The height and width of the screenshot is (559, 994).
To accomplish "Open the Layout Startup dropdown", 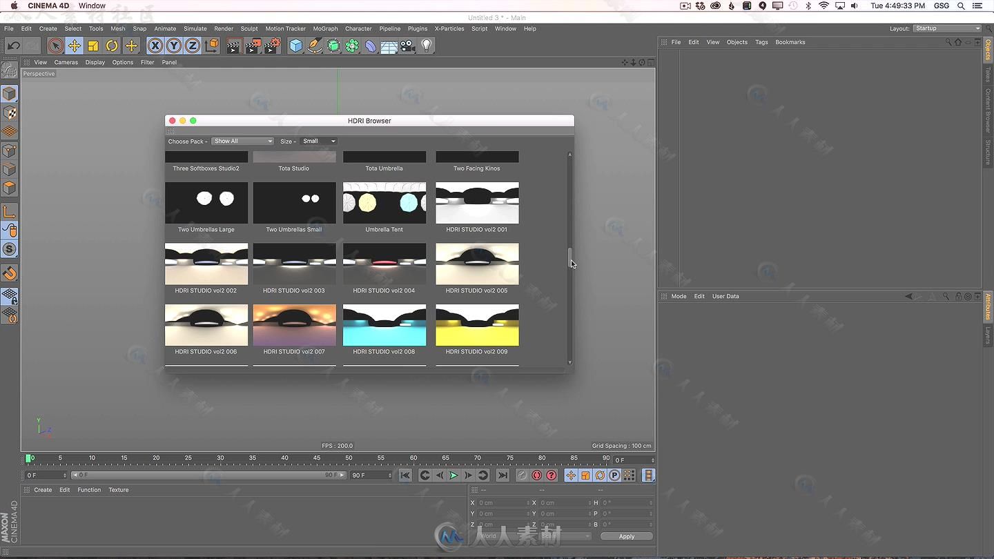I will [947, 29].
